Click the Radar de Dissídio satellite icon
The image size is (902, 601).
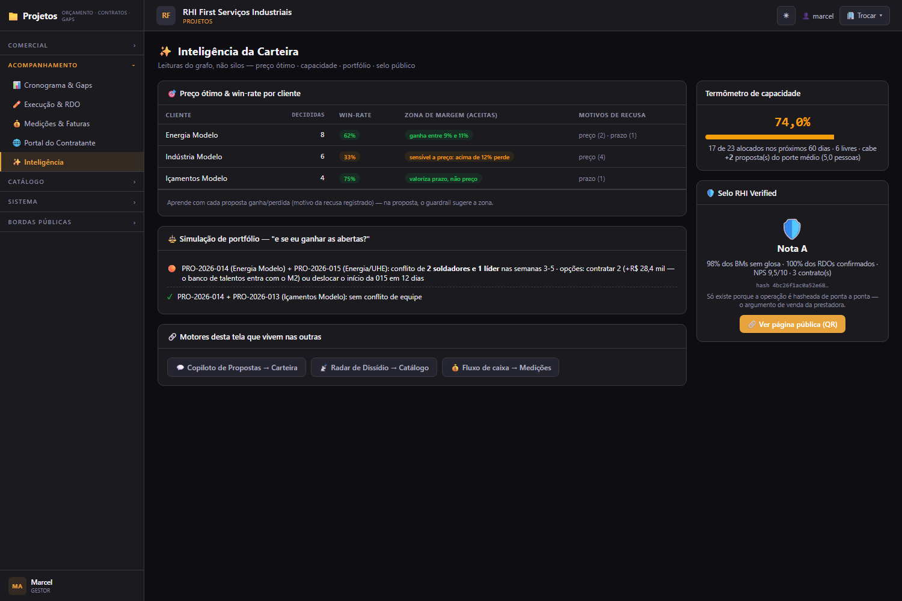click(324, 368)
